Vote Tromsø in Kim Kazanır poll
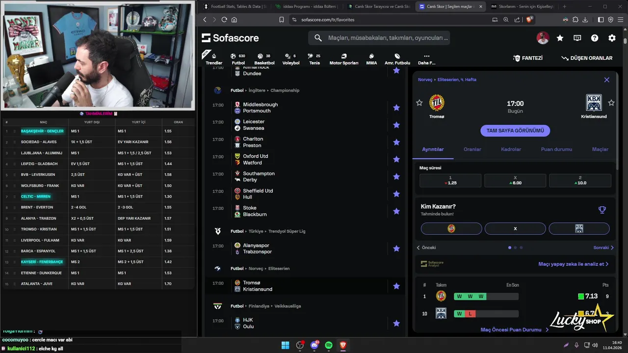The height and width of the screenshot is (353, 628). coord(451,228)
